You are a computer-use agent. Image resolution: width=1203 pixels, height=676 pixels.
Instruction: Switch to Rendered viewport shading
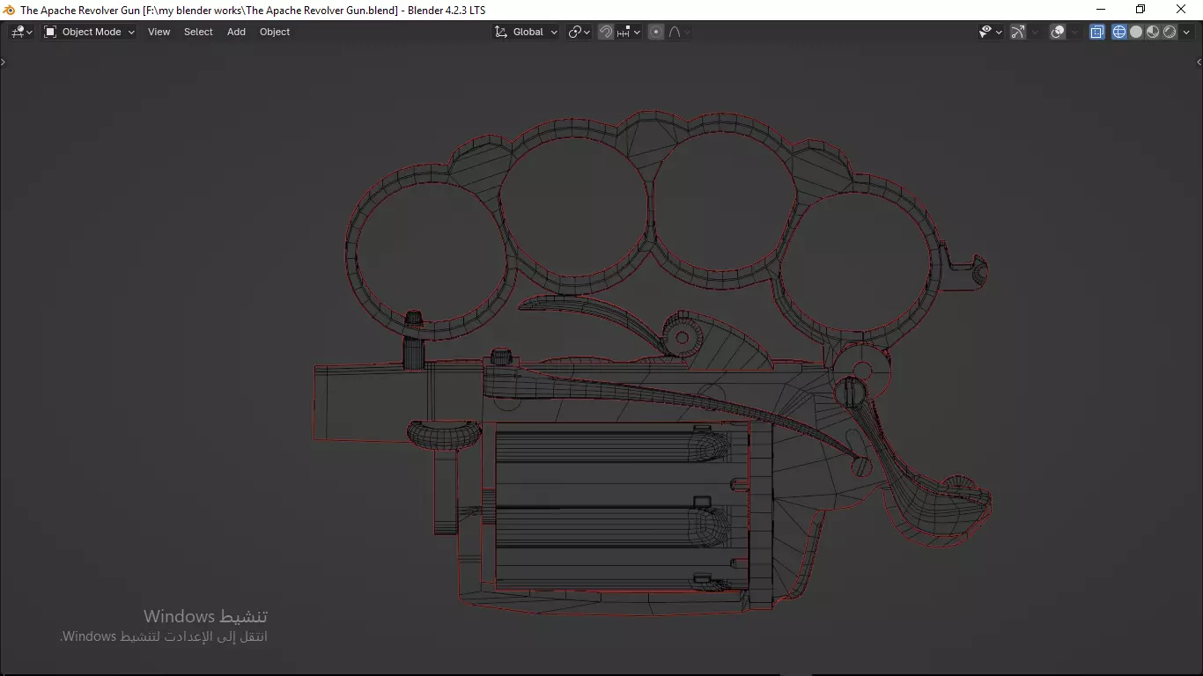pyautogui.click(x=1170, y=32)
